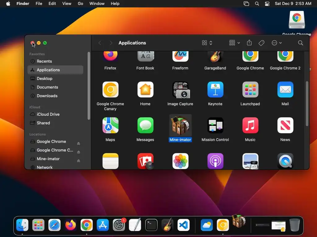
Task: Open the Window menu
Action: [x=97, y=4]
